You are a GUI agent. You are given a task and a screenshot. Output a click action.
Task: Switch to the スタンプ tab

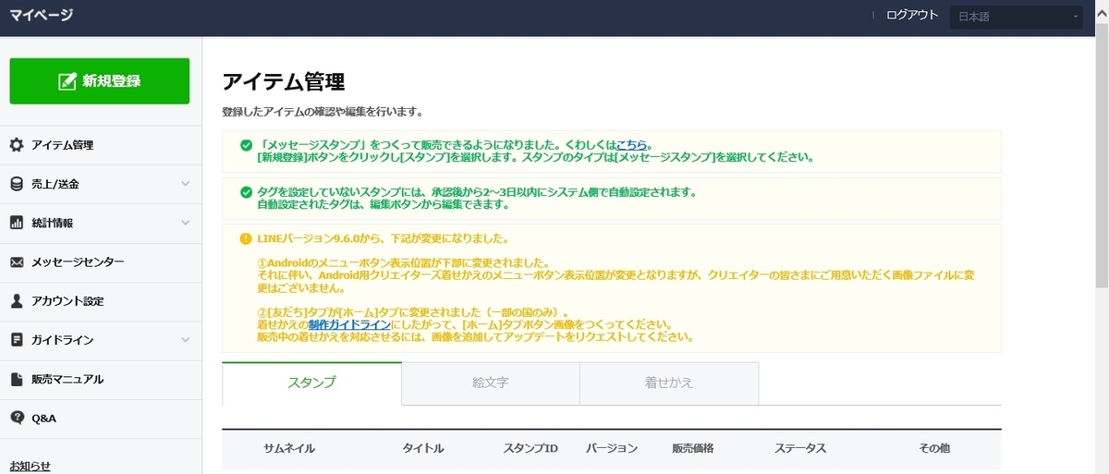tap(311, 383)
